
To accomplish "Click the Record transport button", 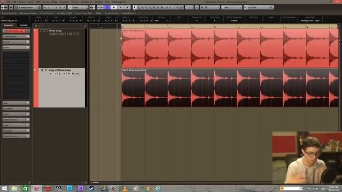I will click(x=127, y=7).
